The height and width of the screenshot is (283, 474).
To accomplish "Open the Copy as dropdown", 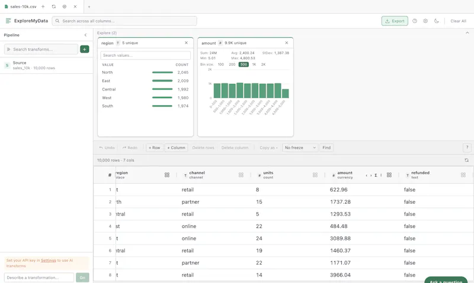I will click(x=268, y=148).
